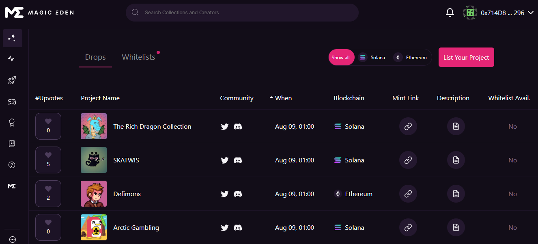Switch to the Drops tab
This screenshot has width=538, height=244.
(95, 57)
